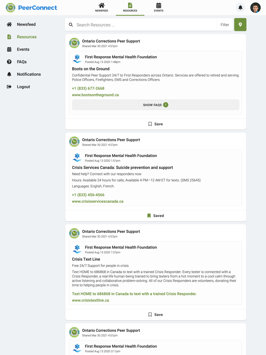The width and height of the screenshot is (266, 355).
Task: Select the FAQs question mark icon in sidebar
Action: click(9, 62)
